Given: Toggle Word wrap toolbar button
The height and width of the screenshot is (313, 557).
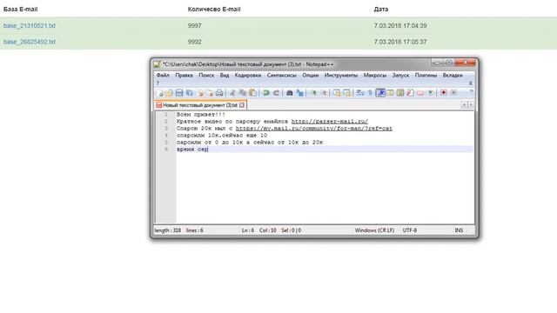Looking at the screenshot, I should 360,93.
